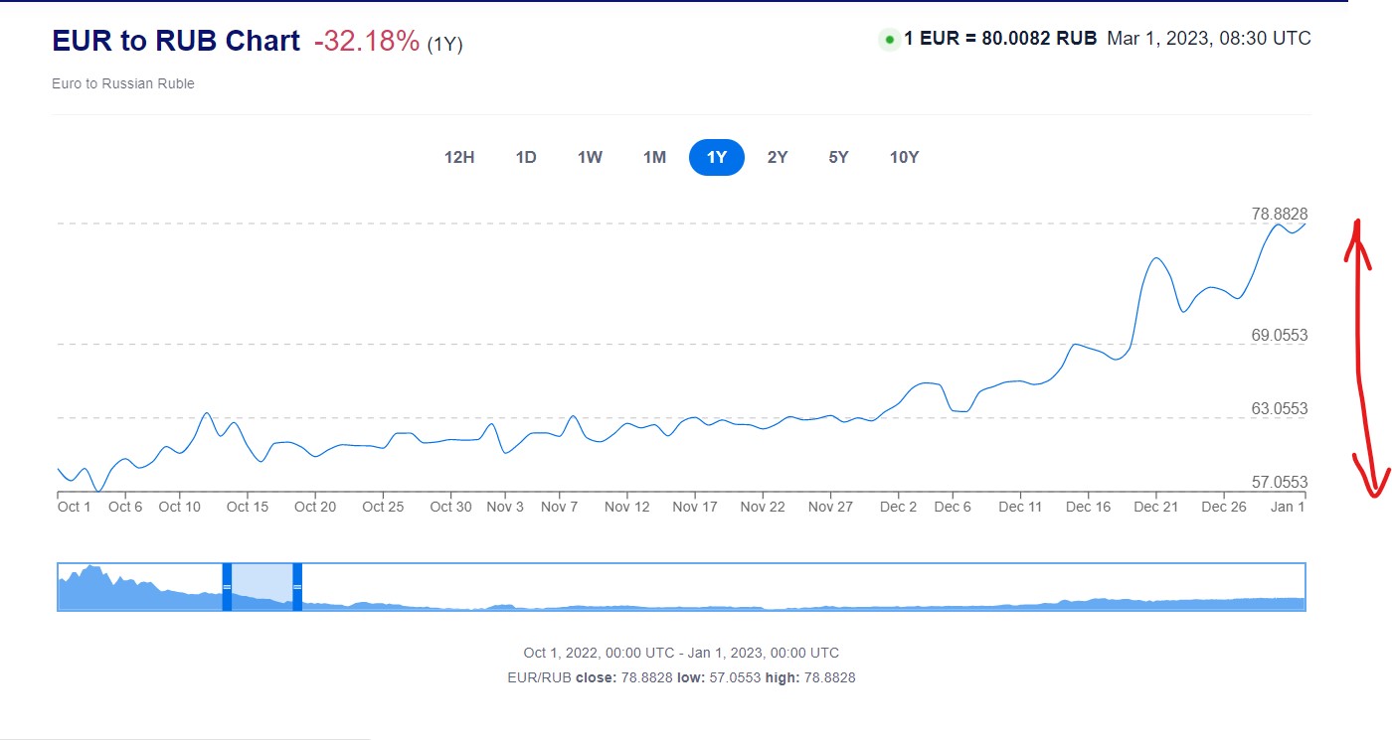
Task: Click the (1Y) period label beside percentage
Action: point(445,45)
